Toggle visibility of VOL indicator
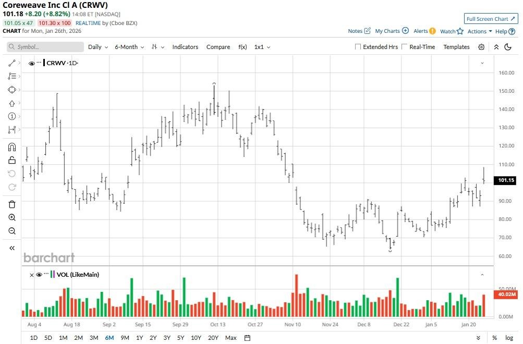This screenshot has height=344, width=523. [39, 275]
